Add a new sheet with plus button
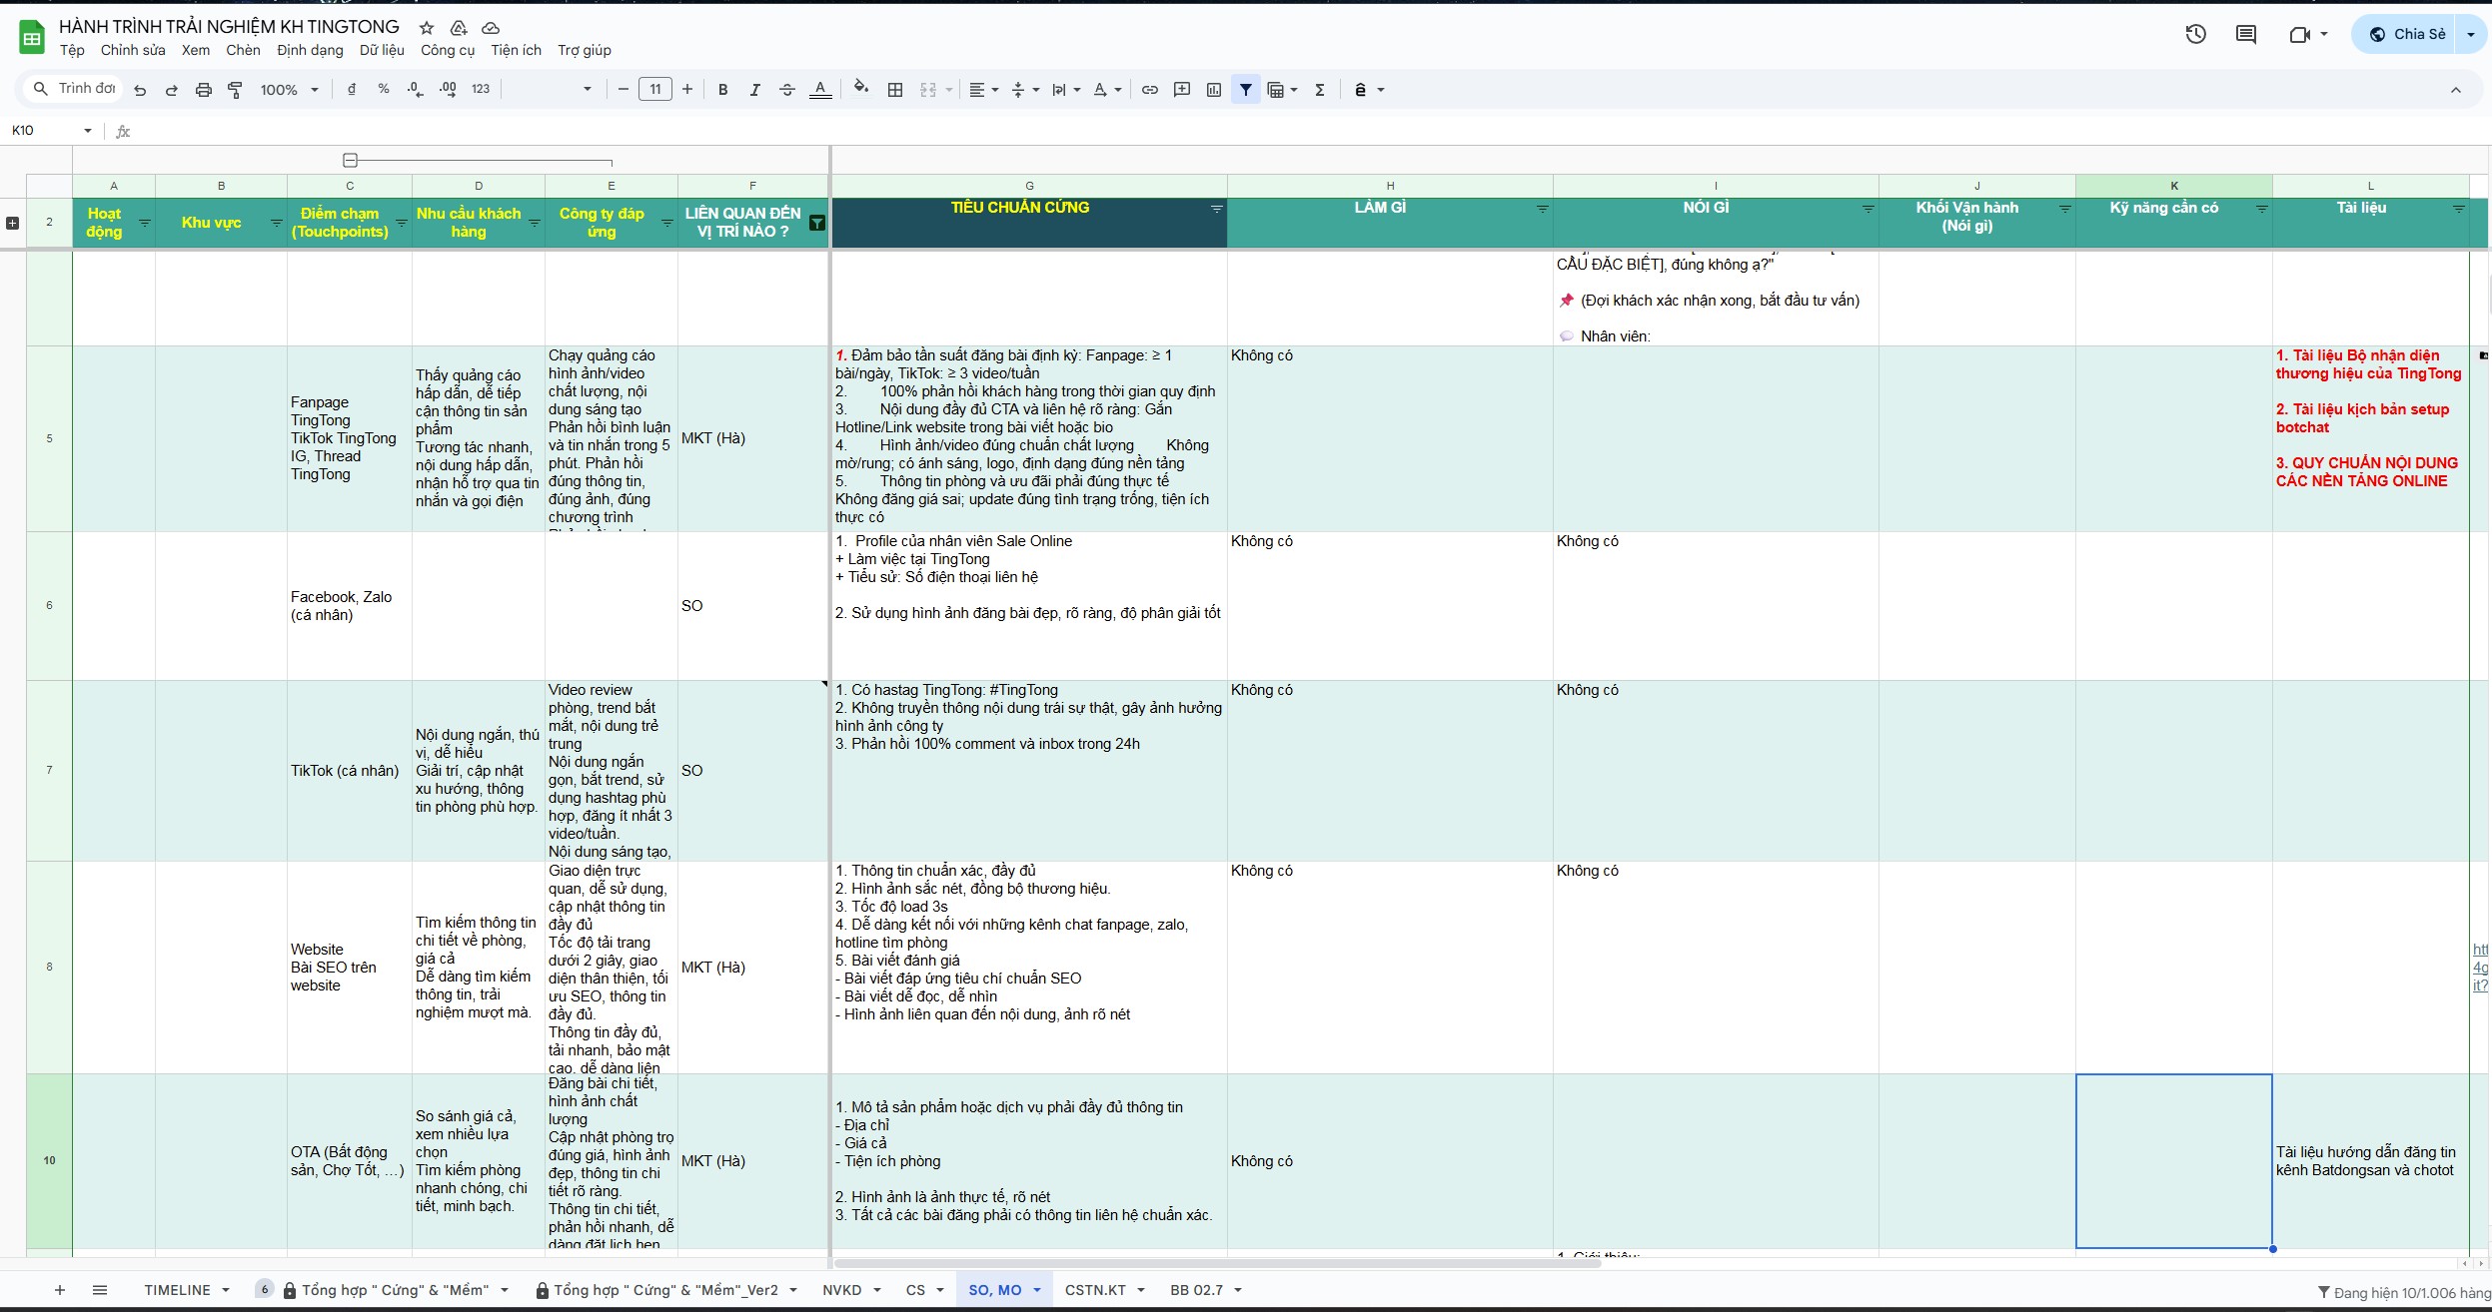This screenshot has height=1312, width=2492. [x=60, y=1290]
